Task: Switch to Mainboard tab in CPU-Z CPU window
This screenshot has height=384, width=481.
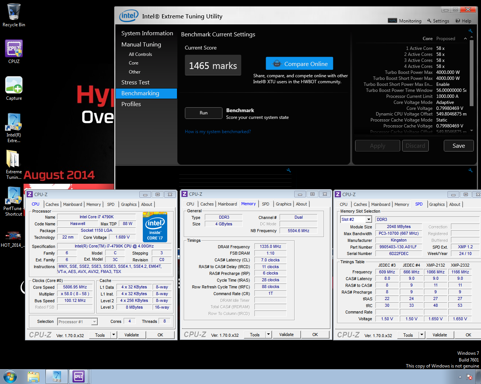Action: [x=73, y=204]
